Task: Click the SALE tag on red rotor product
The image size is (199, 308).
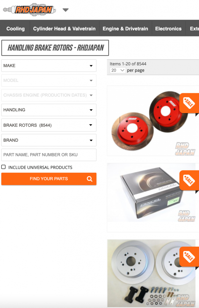Action: tap(189, 103)
